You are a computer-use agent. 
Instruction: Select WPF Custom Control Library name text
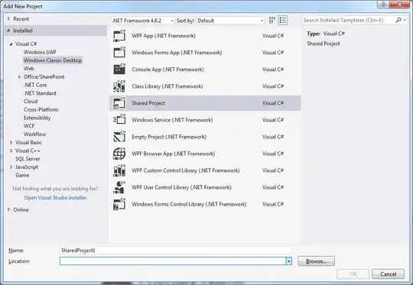tap(186, 170)
